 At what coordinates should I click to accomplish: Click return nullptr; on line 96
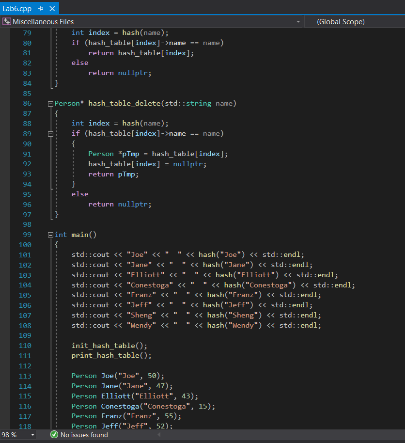(x=120, y=204)
